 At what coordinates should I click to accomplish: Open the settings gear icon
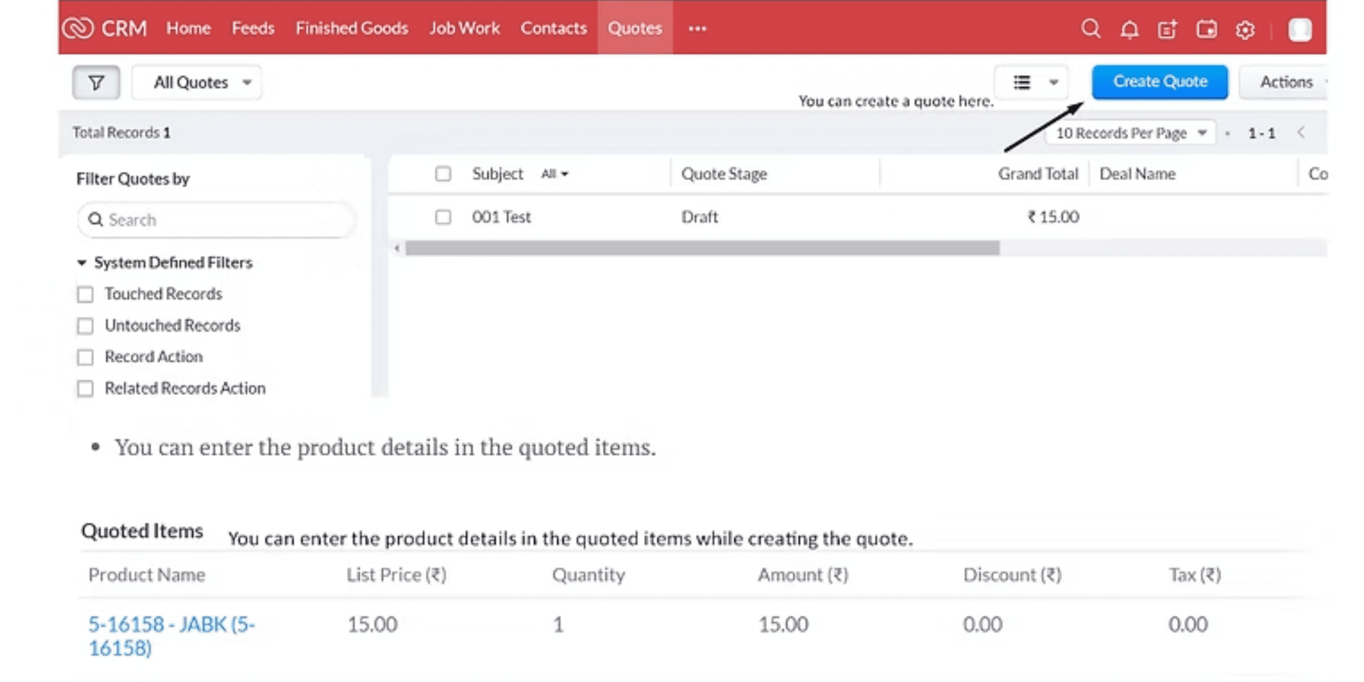pos(1245,30)
